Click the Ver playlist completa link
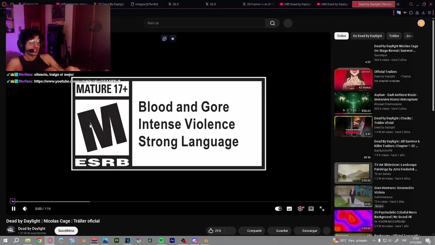 click(x=387, y=81)
